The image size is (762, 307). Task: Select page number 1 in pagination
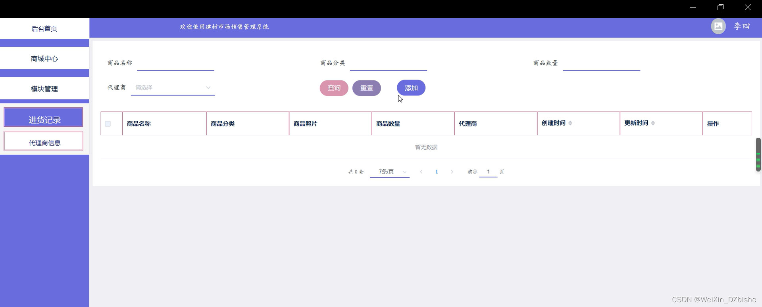coord(437,172)
